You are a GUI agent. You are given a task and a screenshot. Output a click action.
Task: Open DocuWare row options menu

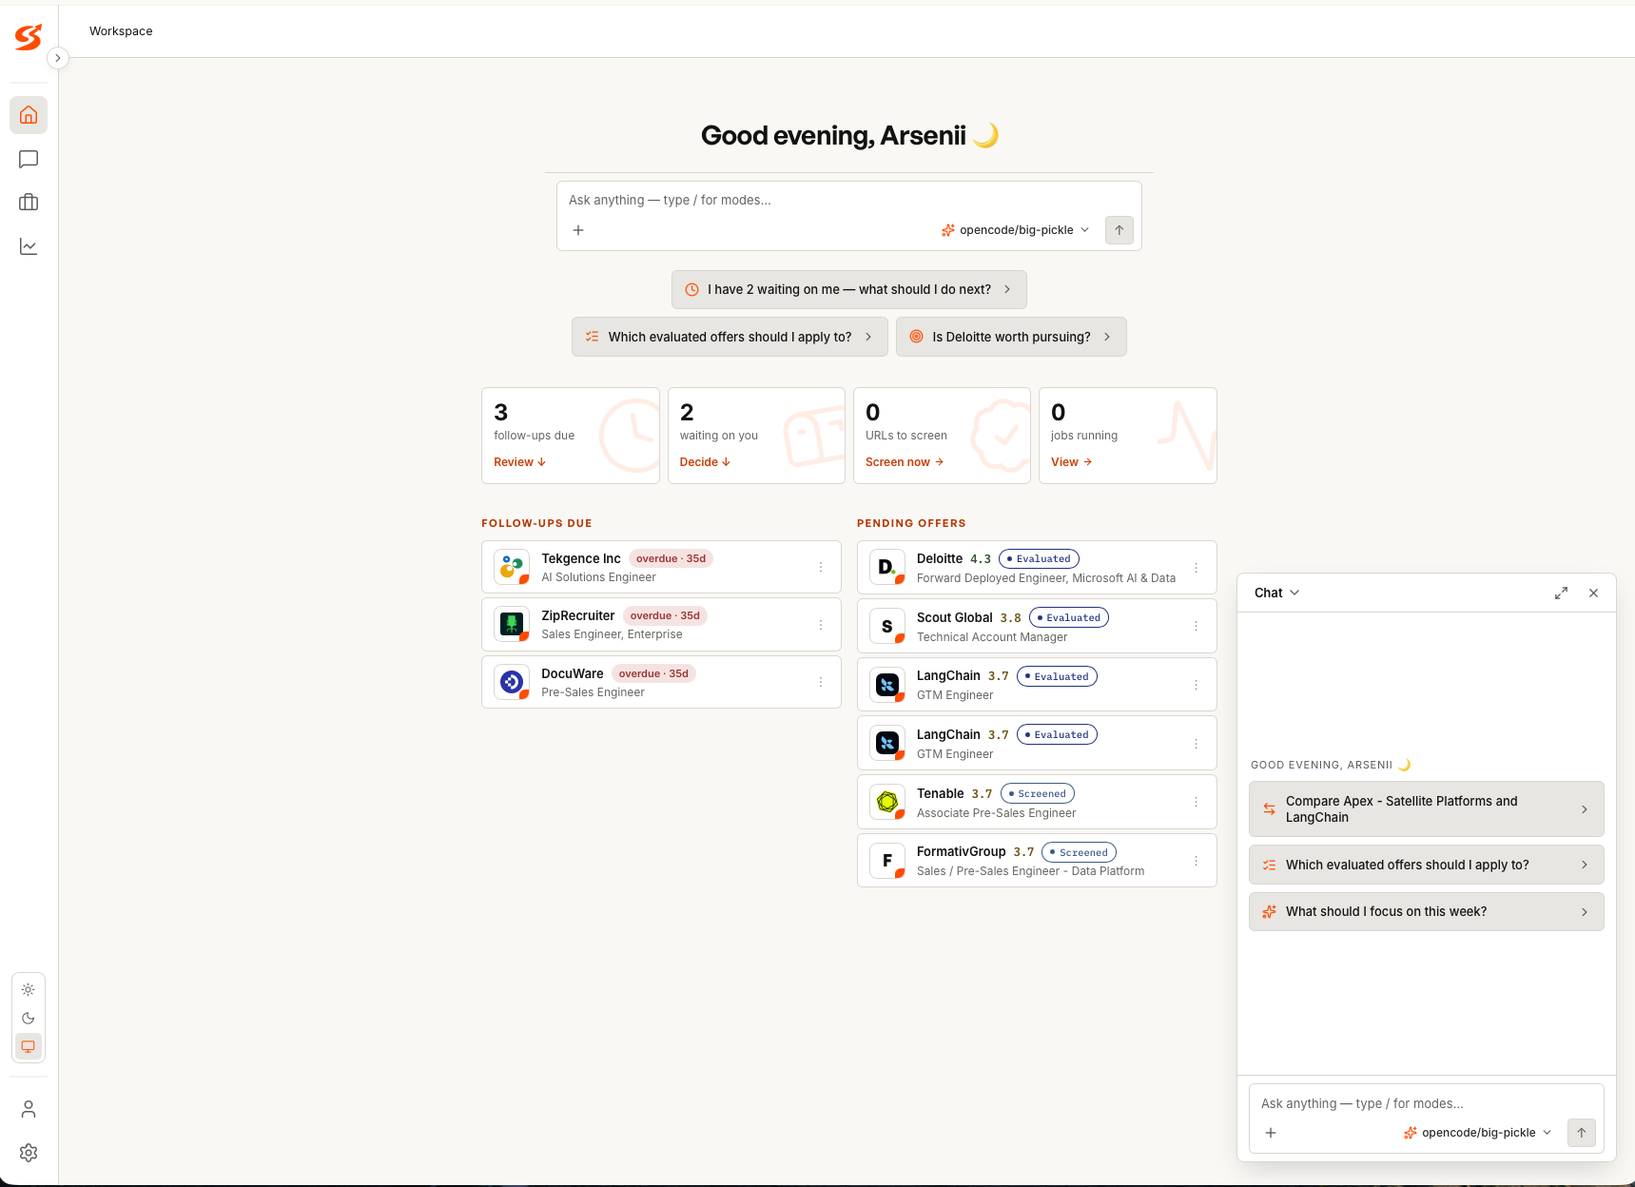821,682
